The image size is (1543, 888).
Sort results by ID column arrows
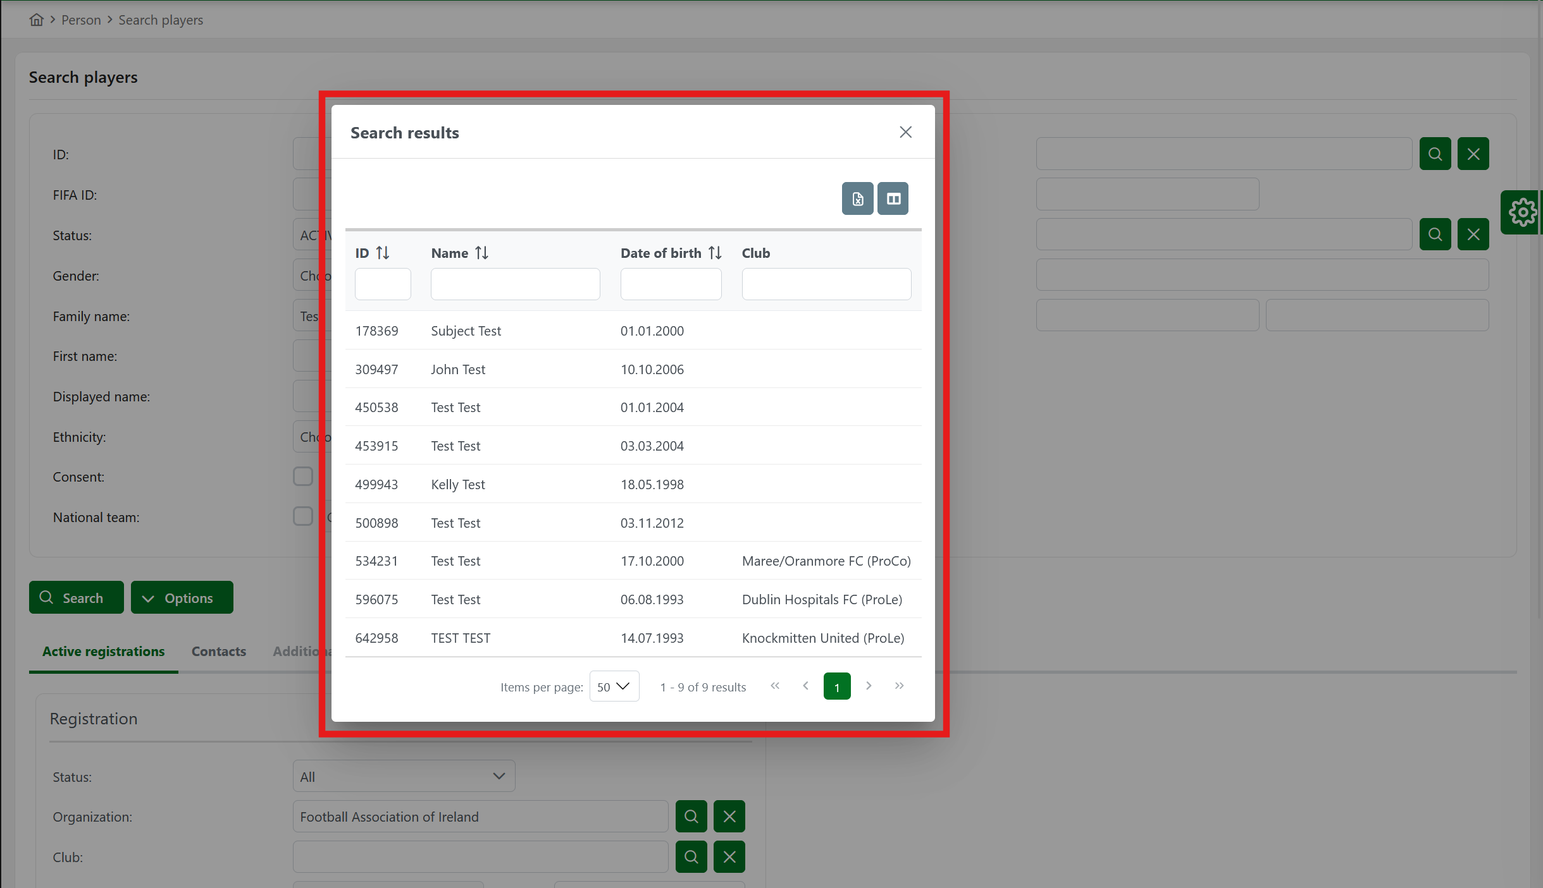click(382, 253)
